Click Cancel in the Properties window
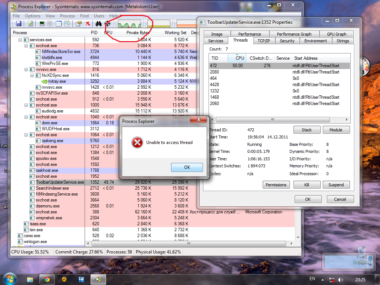380x285 pixels. point(340,199)
